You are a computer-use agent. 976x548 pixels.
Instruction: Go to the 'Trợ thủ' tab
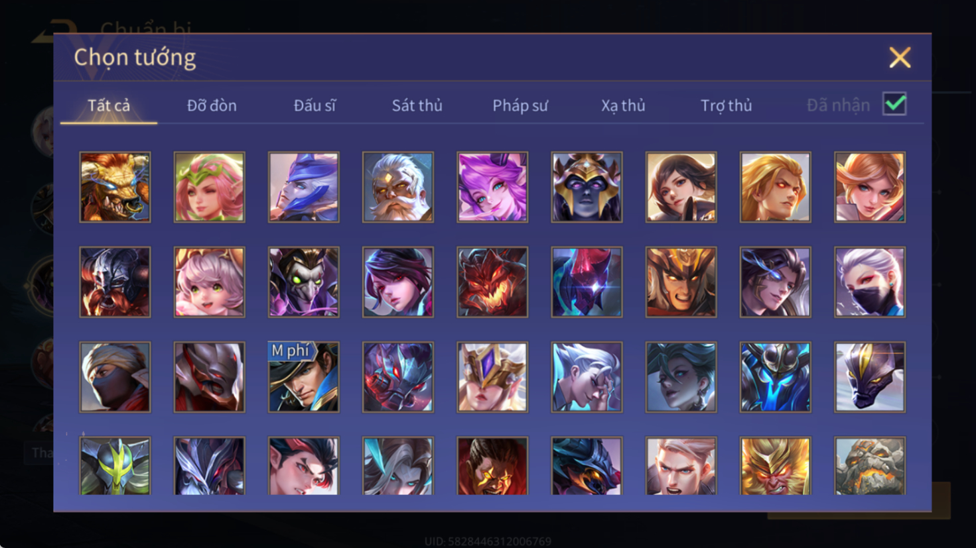[727, 105]
